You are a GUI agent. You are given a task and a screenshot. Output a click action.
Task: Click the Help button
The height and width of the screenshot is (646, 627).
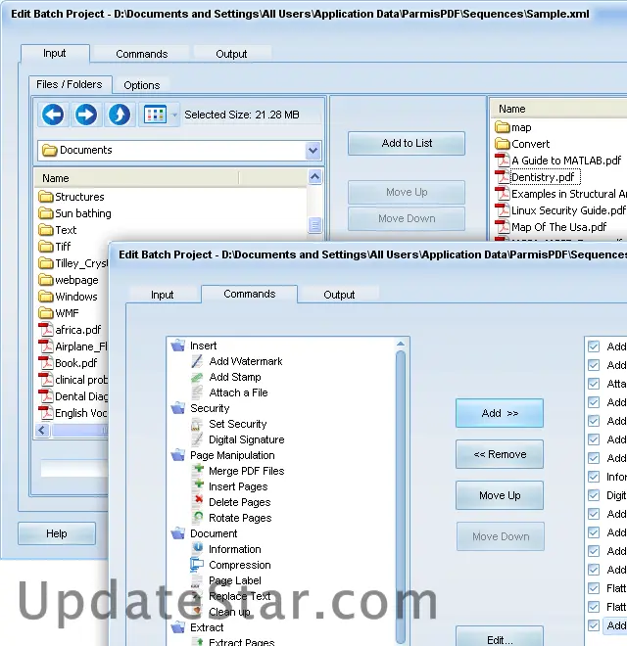point(57,533)
